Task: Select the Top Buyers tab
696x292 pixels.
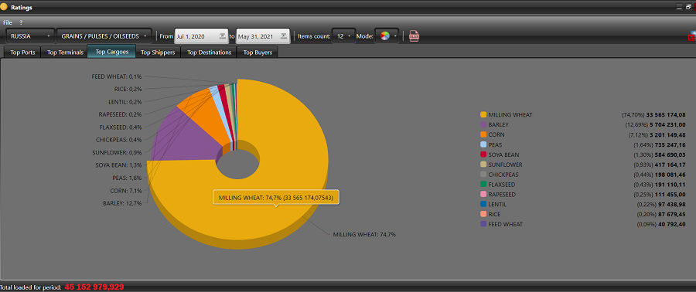Action: 258,53
